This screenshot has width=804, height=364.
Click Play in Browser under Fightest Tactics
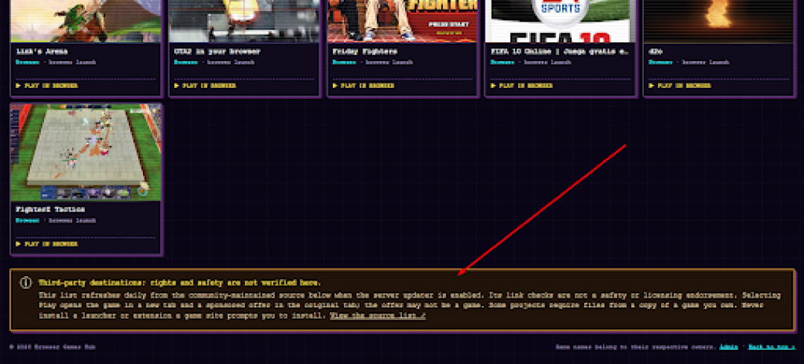pyautogui.click(x=47, y=244)
